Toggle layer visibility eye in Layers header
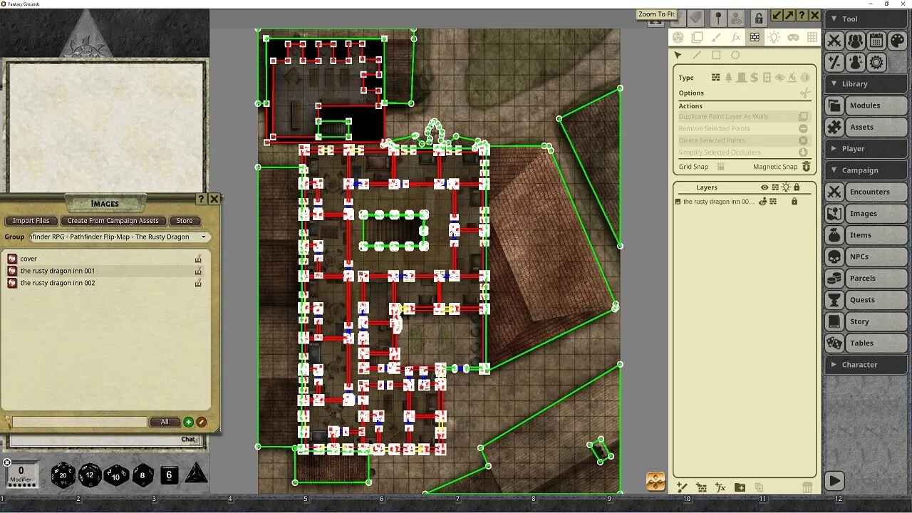This screenshot has height=513, width=912. 765,187
